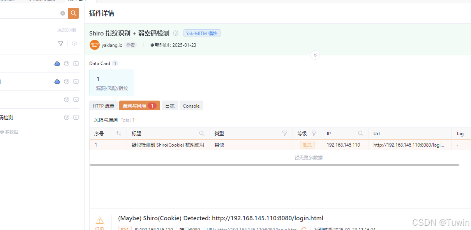Click terminal icon in 码检测 plugin row

point(76,117)
